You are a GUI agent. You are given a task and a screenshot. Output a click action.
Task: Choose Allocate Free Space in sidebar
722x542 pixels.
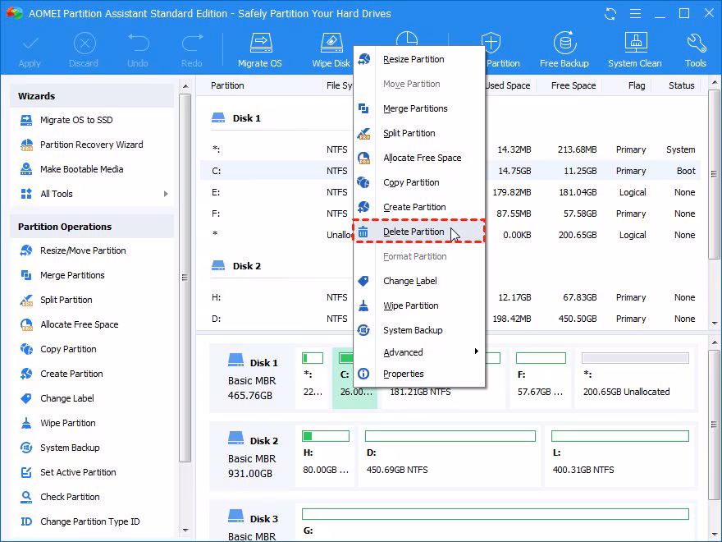tap(79, 324)
